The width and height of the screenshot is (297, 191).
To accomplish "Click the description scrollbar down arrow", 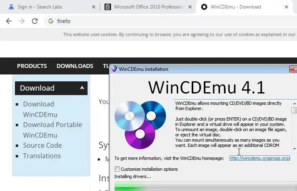I will (x=294, y=149).
